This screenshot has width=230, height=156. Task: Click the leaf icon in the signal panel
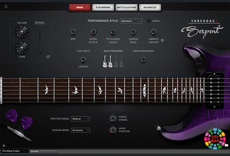click(x=48, y=57)
